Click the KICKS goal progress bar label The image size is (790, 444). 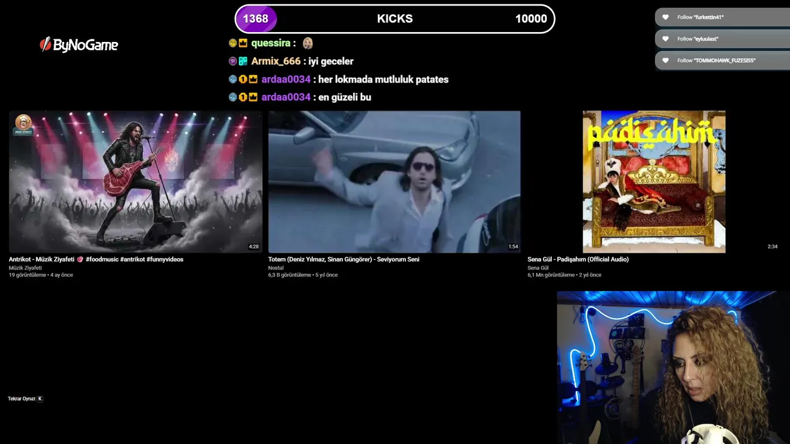pyautogui.click(x=395, y=18)
